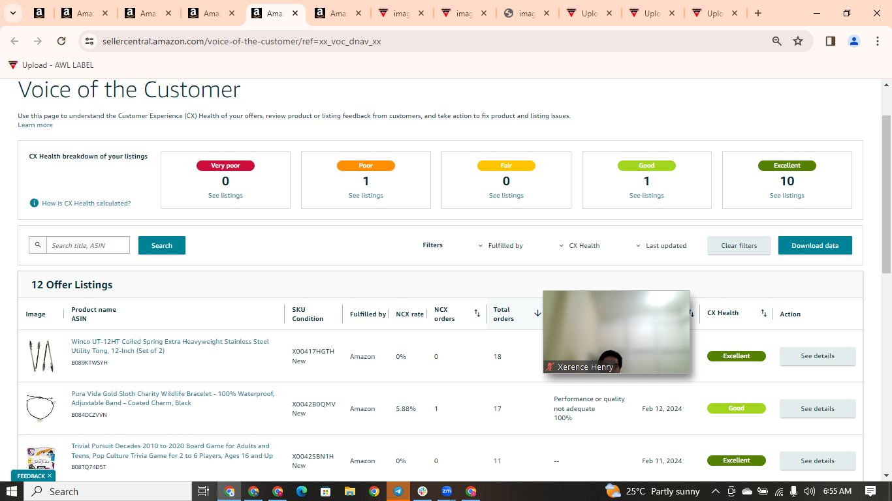This screenshot has height=501, width=892.
Task: Open the Chrome profile avatar menu
Action: 854,41
